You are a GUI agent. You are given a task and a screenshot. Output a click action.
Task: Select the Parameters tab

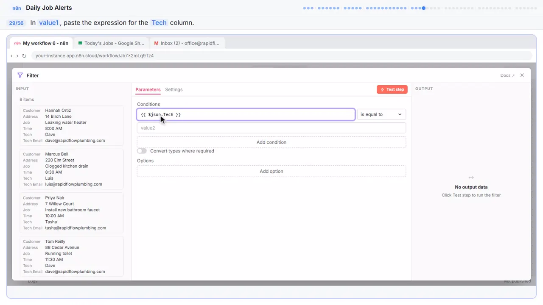point(148,90)
